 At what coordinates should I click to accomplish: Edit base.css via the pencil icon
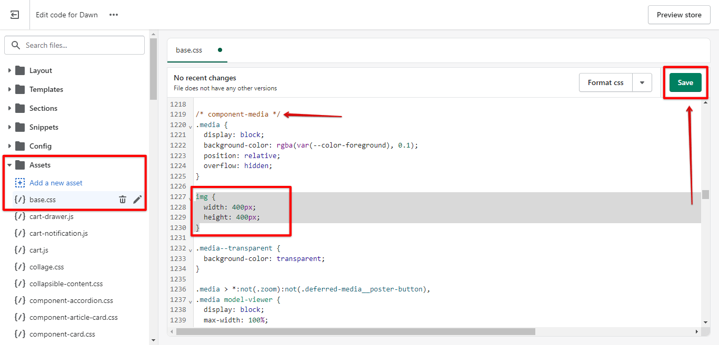138,200
